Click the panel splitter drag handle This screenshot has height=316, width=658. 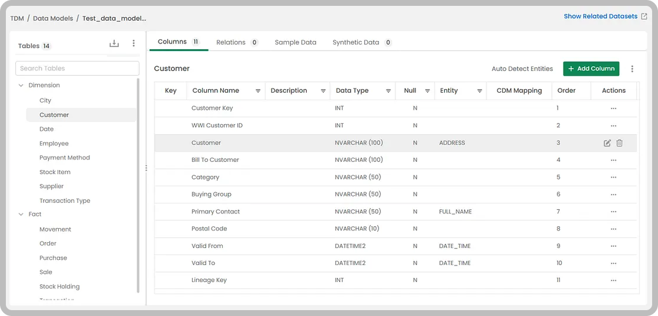tap(146, 168)
